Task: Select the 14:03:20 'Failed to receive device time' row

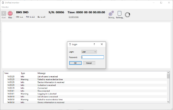Action: coord(85,79)
